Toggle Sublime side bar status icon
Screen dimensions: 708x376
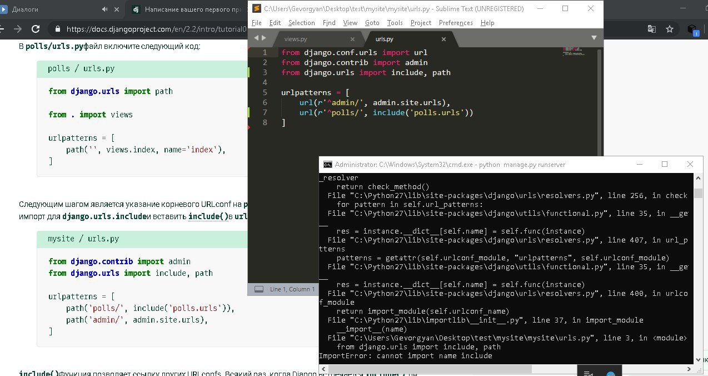click(x=258, y=289)
